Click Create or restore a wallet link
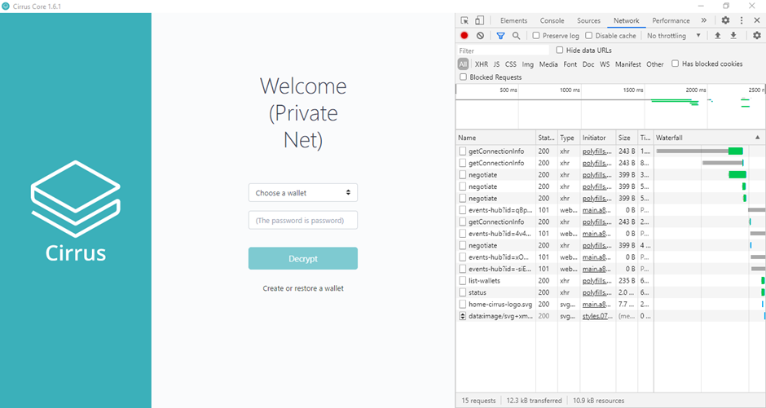The height and width of the screenshot is (408, 766). tap(303, 288)
